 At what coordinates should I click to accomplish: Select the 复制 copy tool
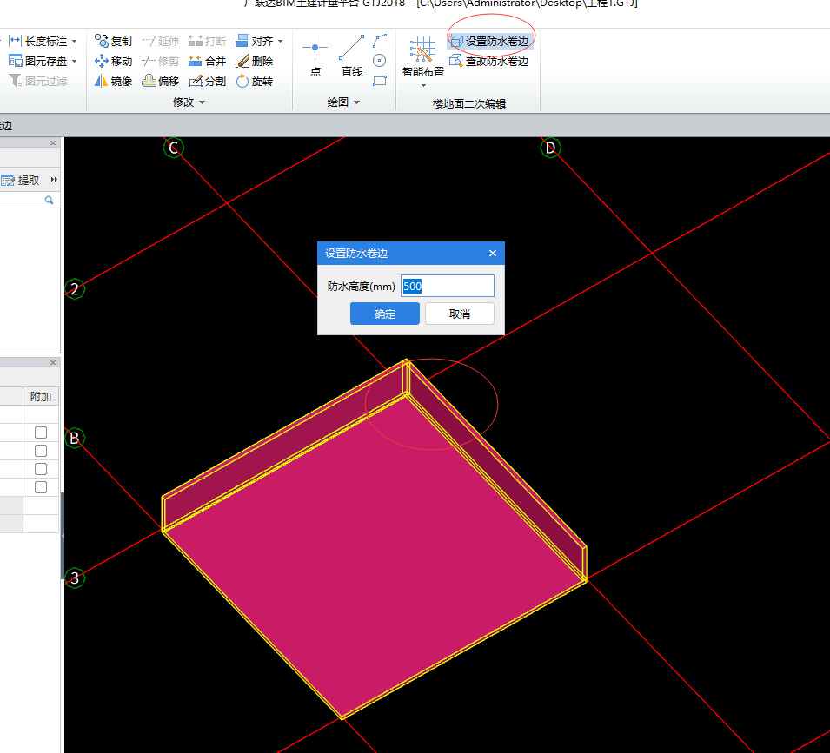coord(113,41)
